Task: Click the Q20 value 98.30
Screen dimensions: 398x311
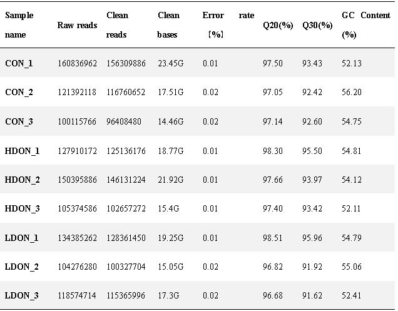Action: pyautogui.click(x=272, y=151)
